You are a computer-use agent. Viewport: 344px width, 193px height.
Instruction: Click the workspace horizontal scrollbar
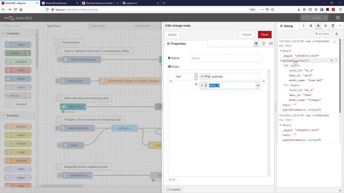pos(63,186)
